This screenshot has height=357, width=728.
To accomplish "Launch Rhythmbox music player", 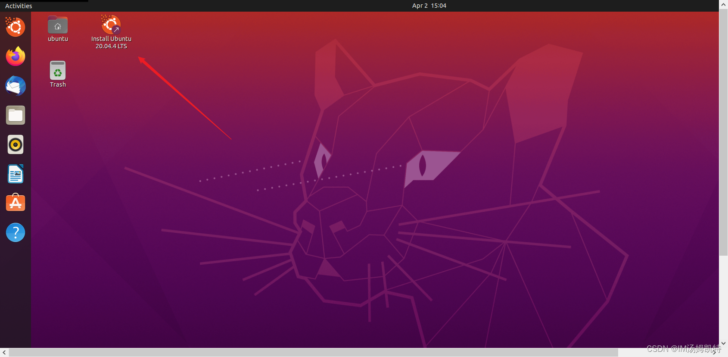I will tap(16, 144).
